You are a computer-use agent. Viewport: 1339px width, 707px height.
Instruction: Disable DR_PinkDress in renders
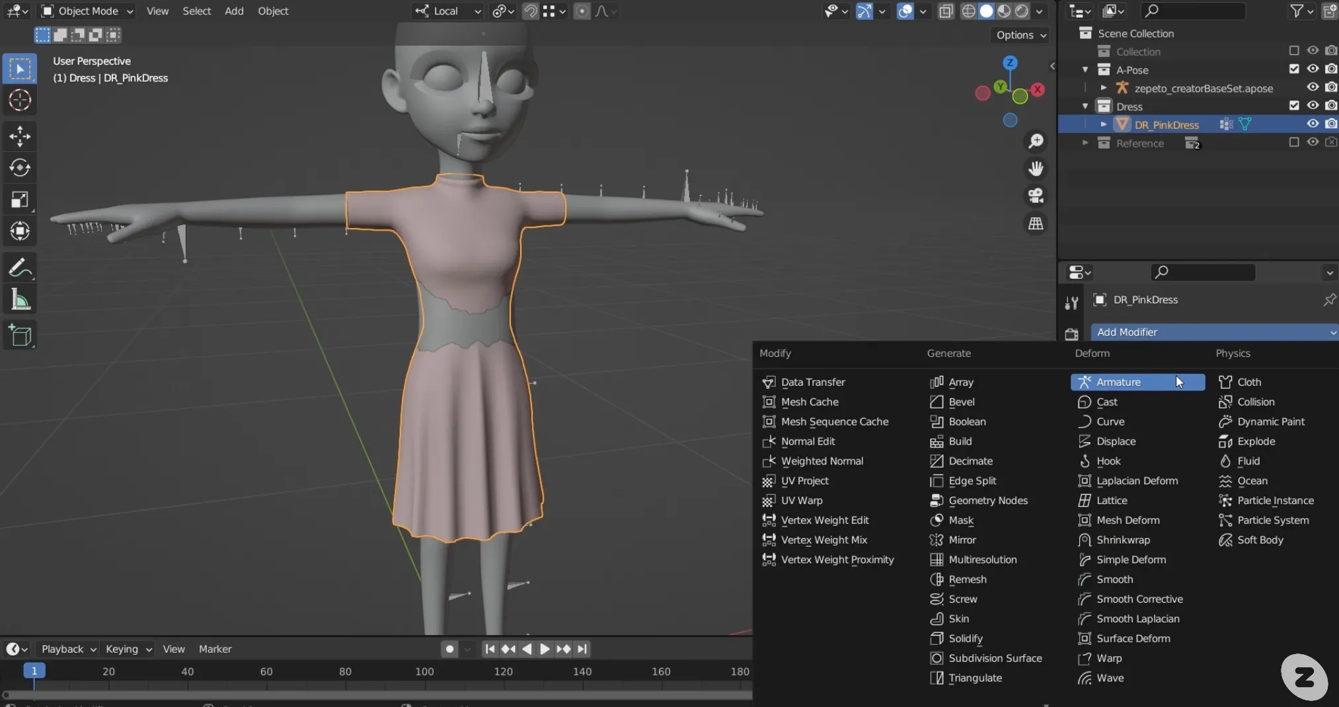[1330, 124]
